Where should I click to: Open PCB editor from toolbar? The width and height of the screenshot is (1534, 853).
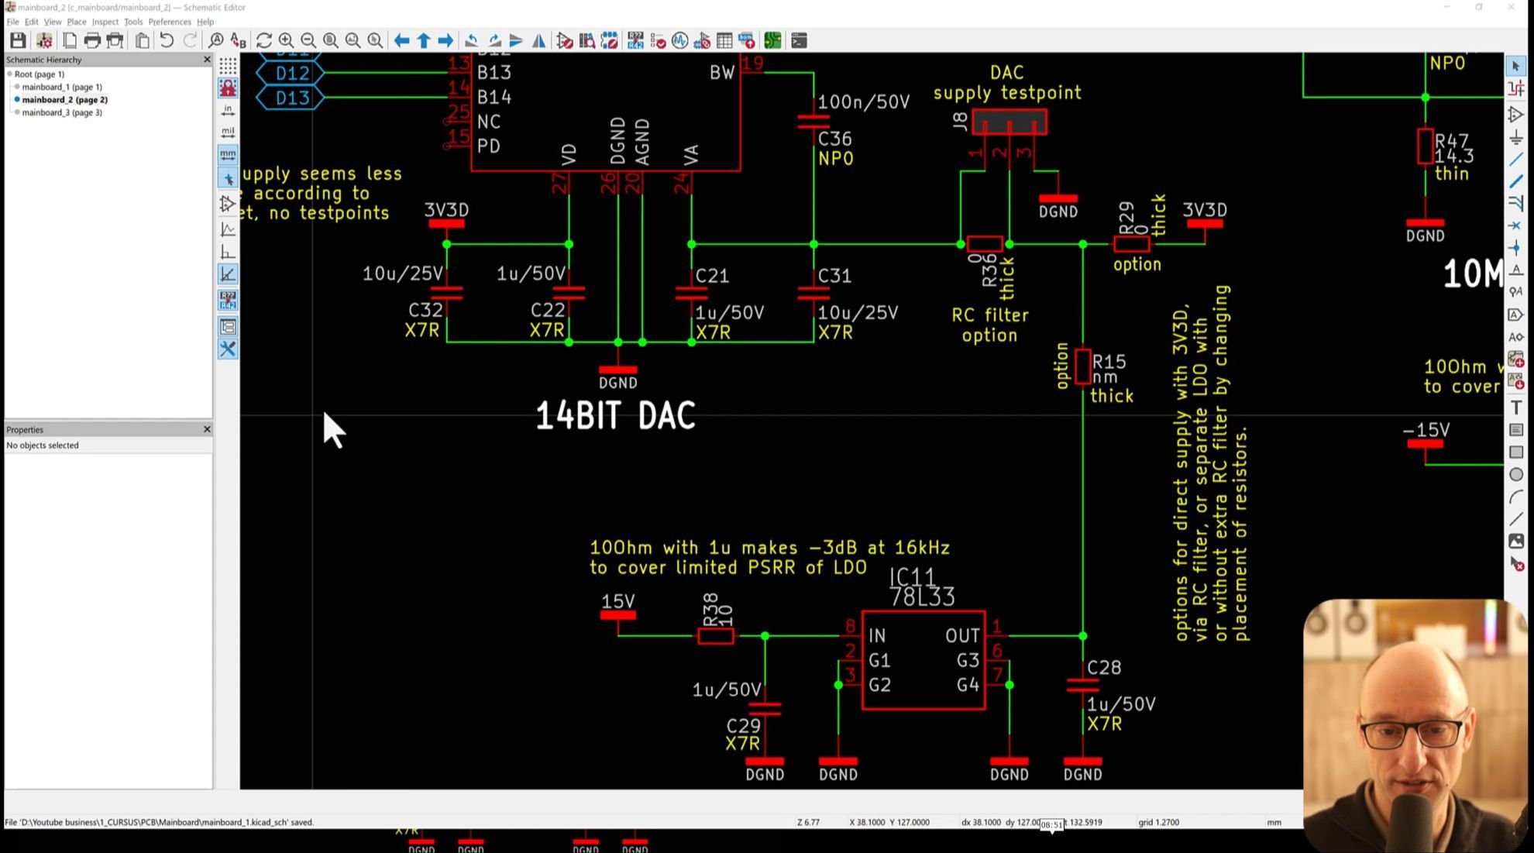tap(772, 40)
